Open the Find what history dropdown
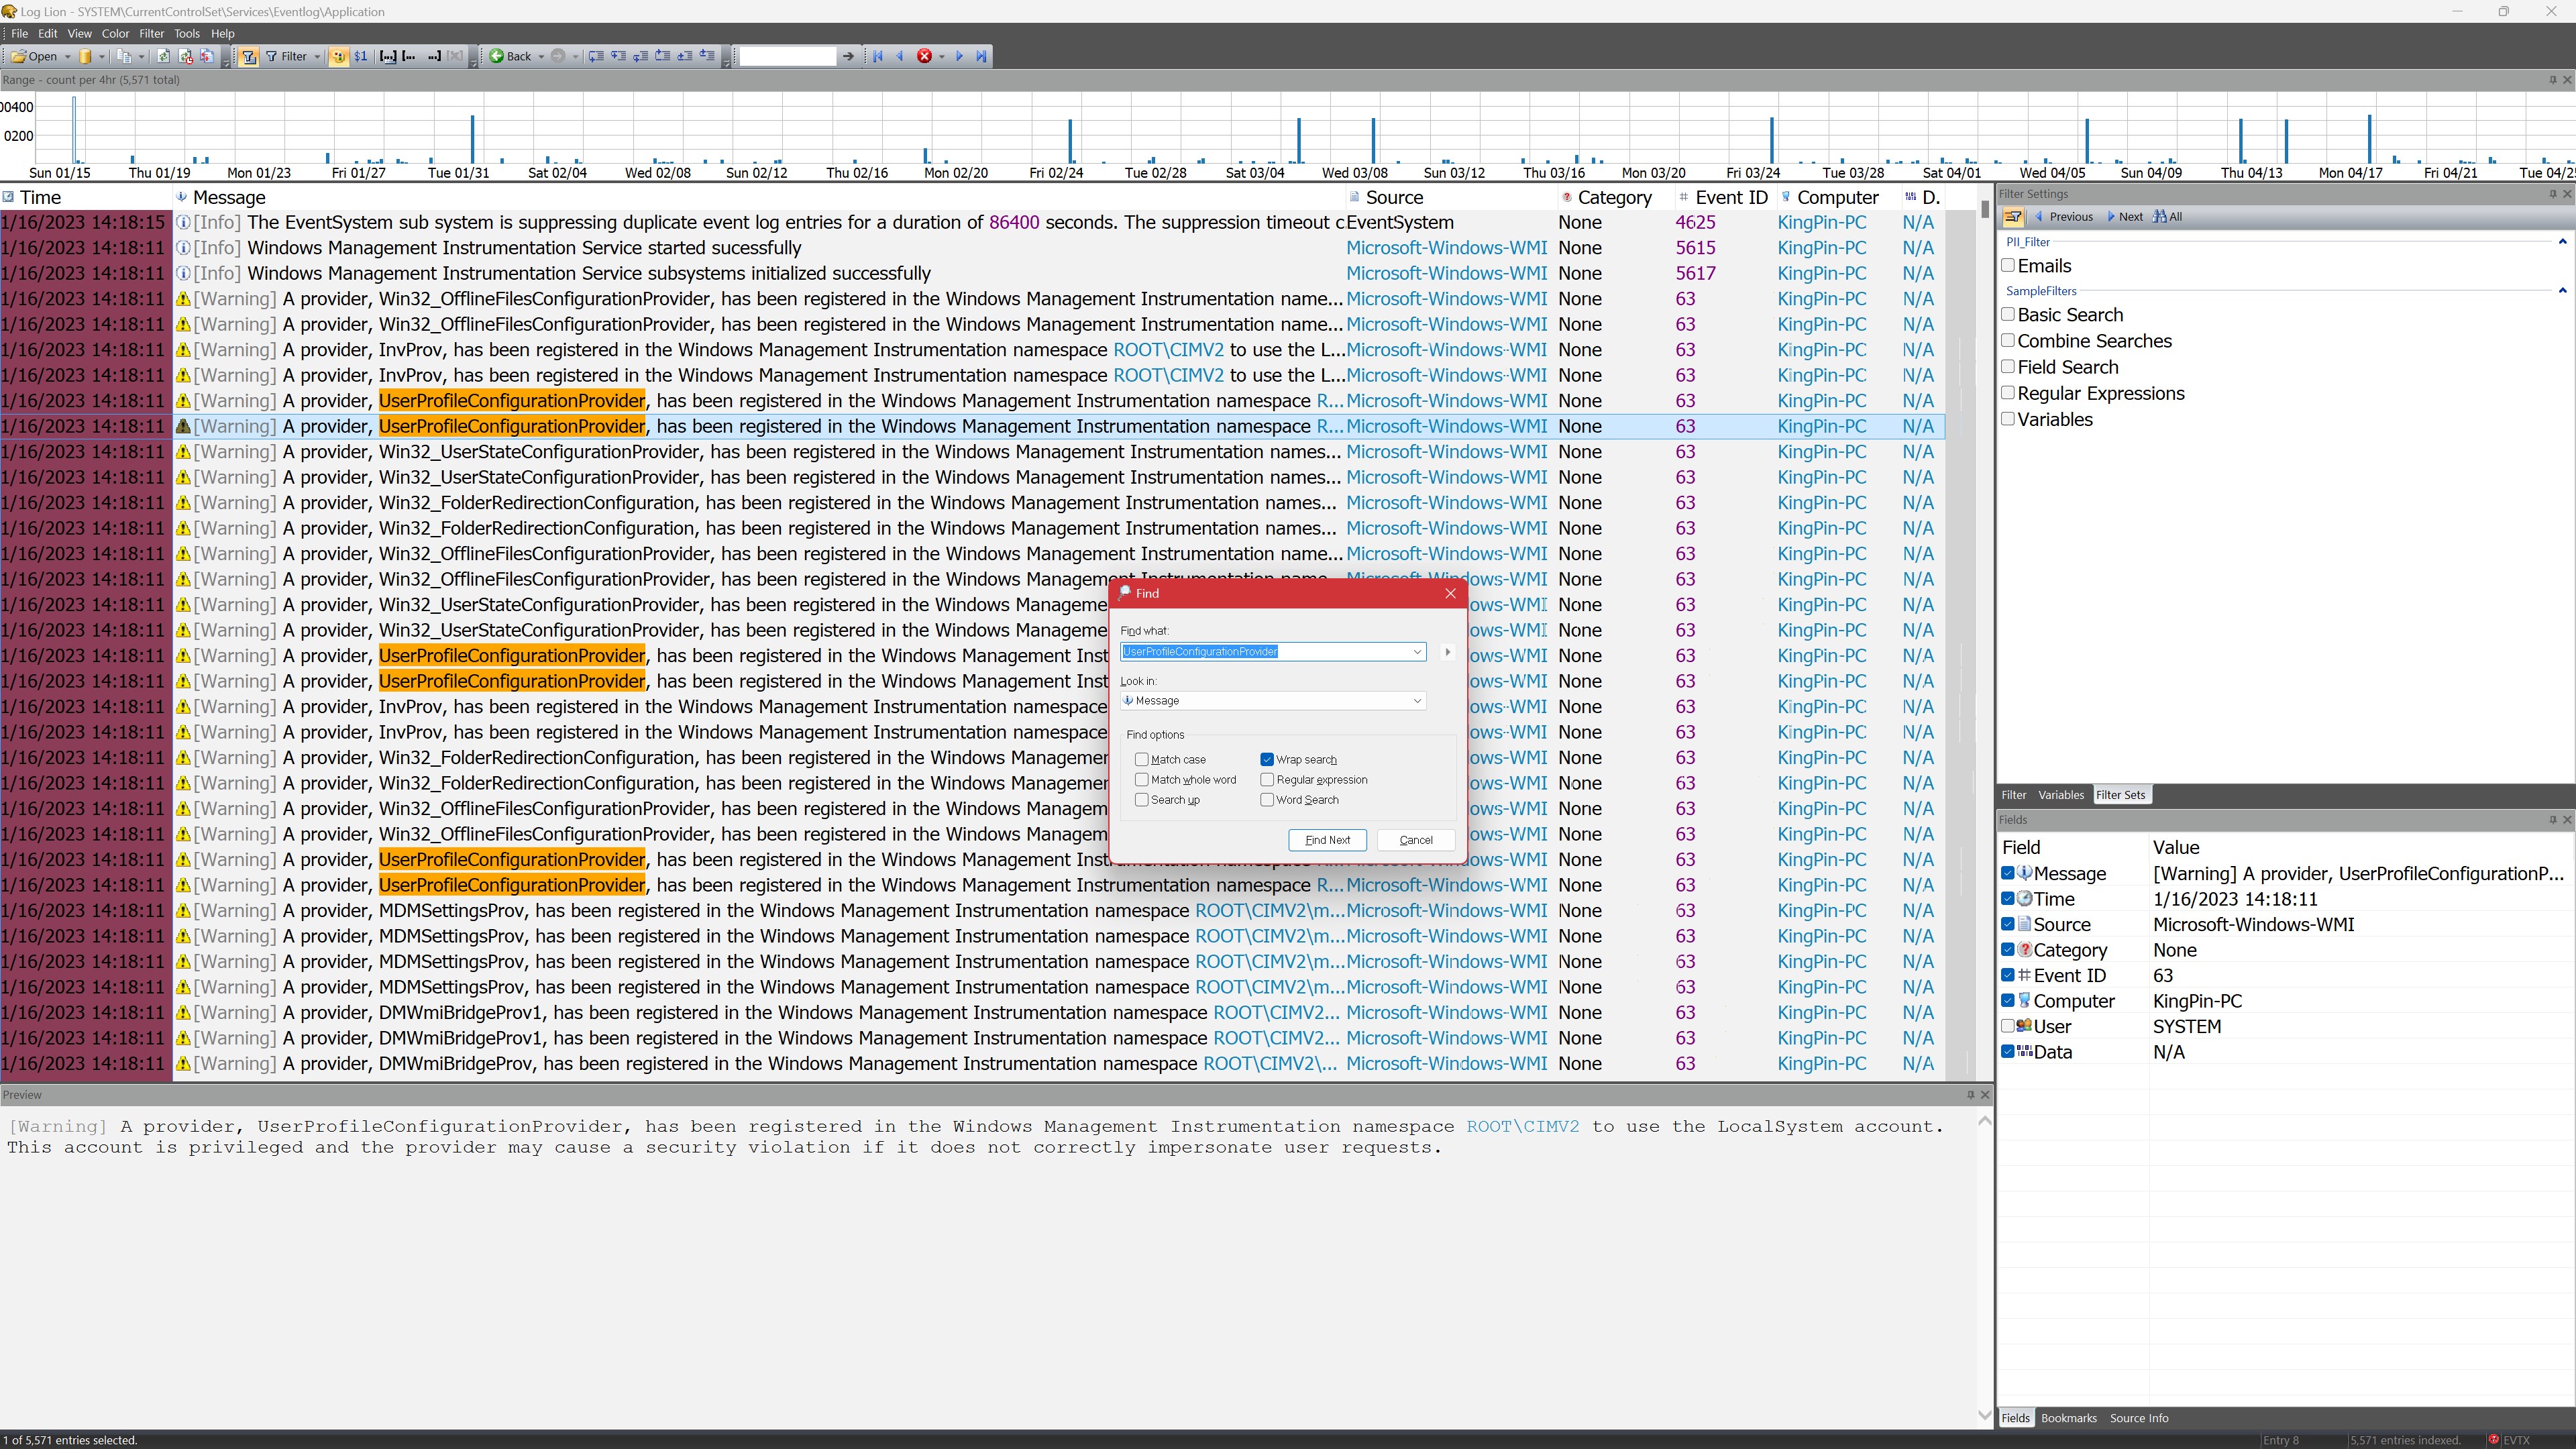2576x1449 pixels. tap(1417, 652)
